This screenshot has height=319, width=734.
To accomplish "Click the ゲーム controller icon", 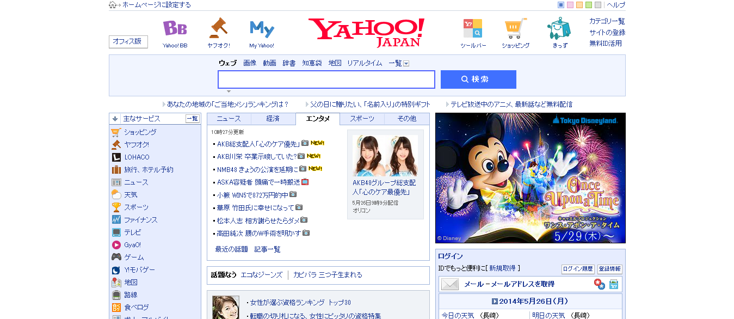I will pyautogui.click(x=116, y=257).
